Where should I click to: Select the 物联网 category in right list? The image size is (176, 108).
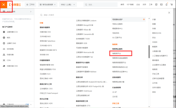coord(155,69)
